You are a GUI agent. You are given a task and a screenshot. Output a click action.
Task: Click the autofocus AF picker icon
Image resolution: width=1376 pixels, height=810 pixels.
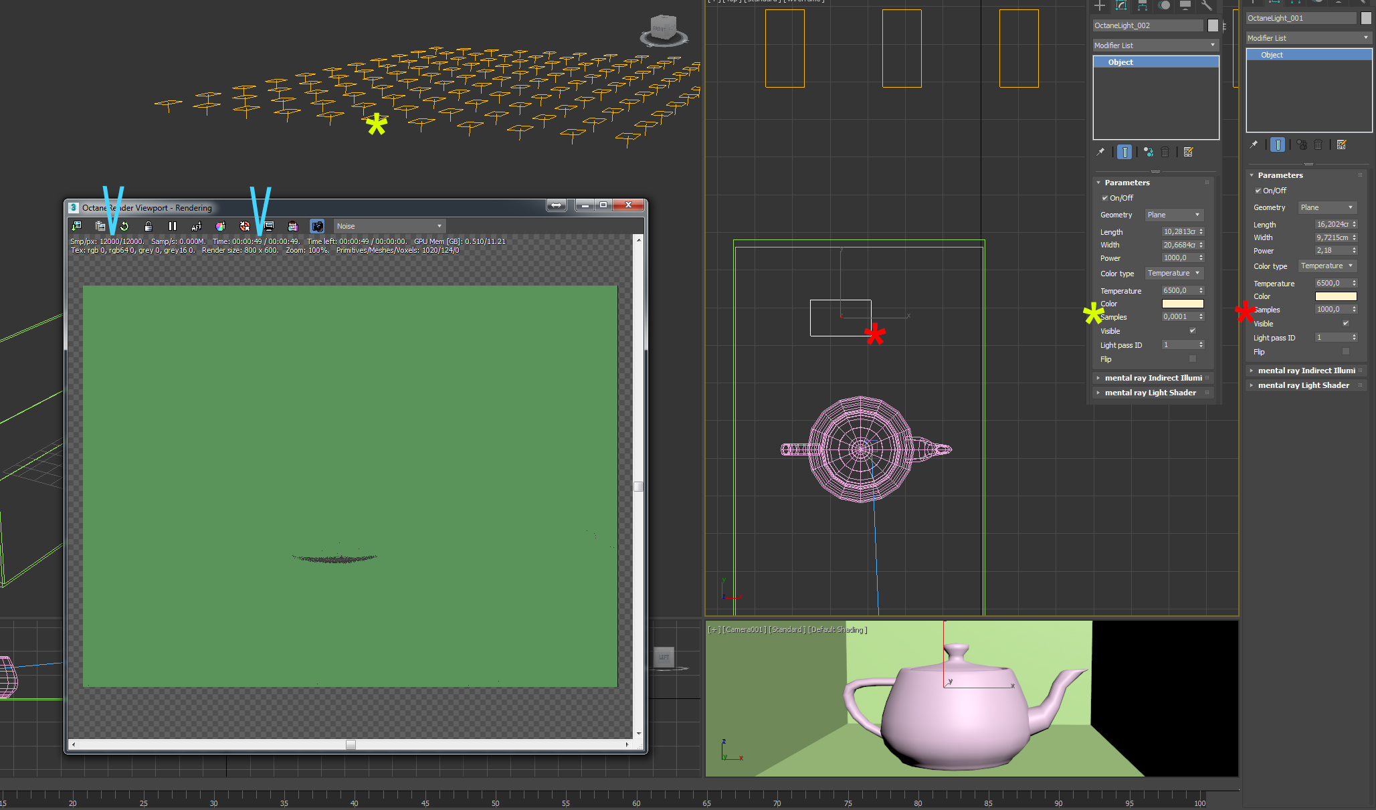[x=197, y=226]
